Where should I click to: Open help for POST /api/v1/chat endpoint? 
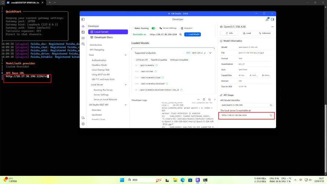156,71
